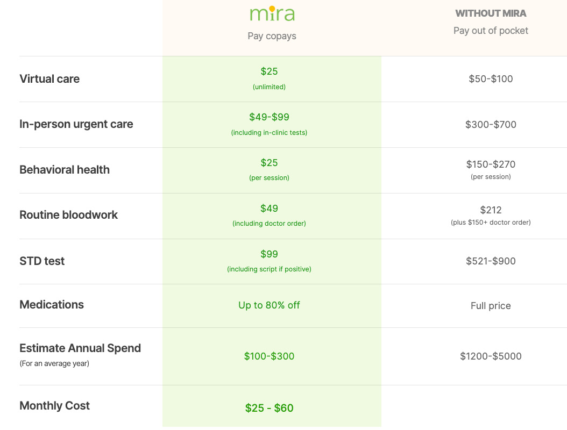The width and height of the screenshot is (567, 430).
Task: Click the 'WITHOUT MIRA' column heading
Action: click(491, 13)
